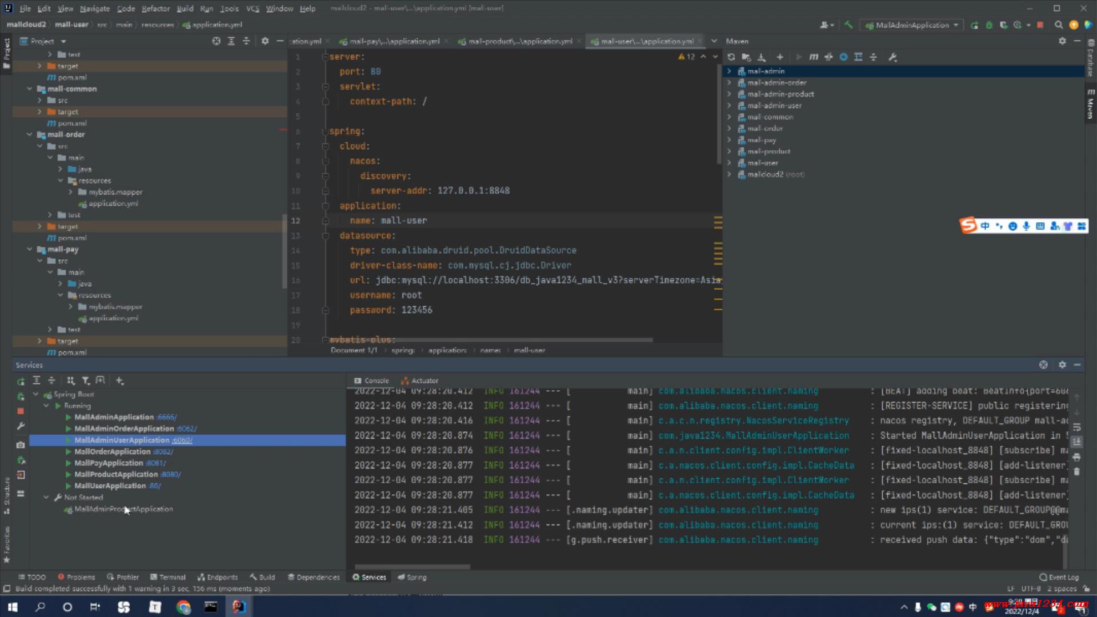
Task: Open the Navigate menu
Action: (94, 9)
